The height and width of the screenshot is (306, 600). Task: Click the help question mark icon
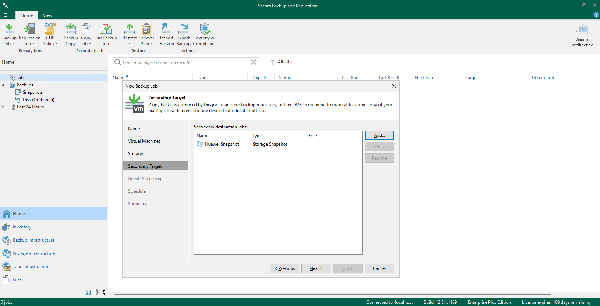coord(596,15)
